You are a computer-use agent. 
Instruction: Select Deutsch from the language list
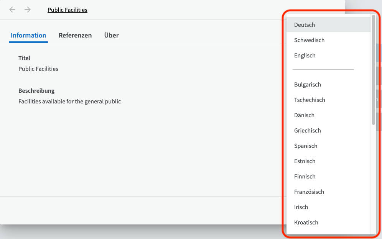[305, 25]
